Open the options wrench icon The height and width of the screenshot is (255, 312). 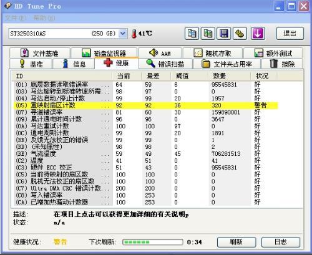(x=240, y=33)
